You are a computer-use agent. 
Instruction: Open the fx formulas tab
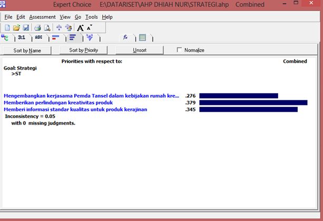[x=125, y=37]
